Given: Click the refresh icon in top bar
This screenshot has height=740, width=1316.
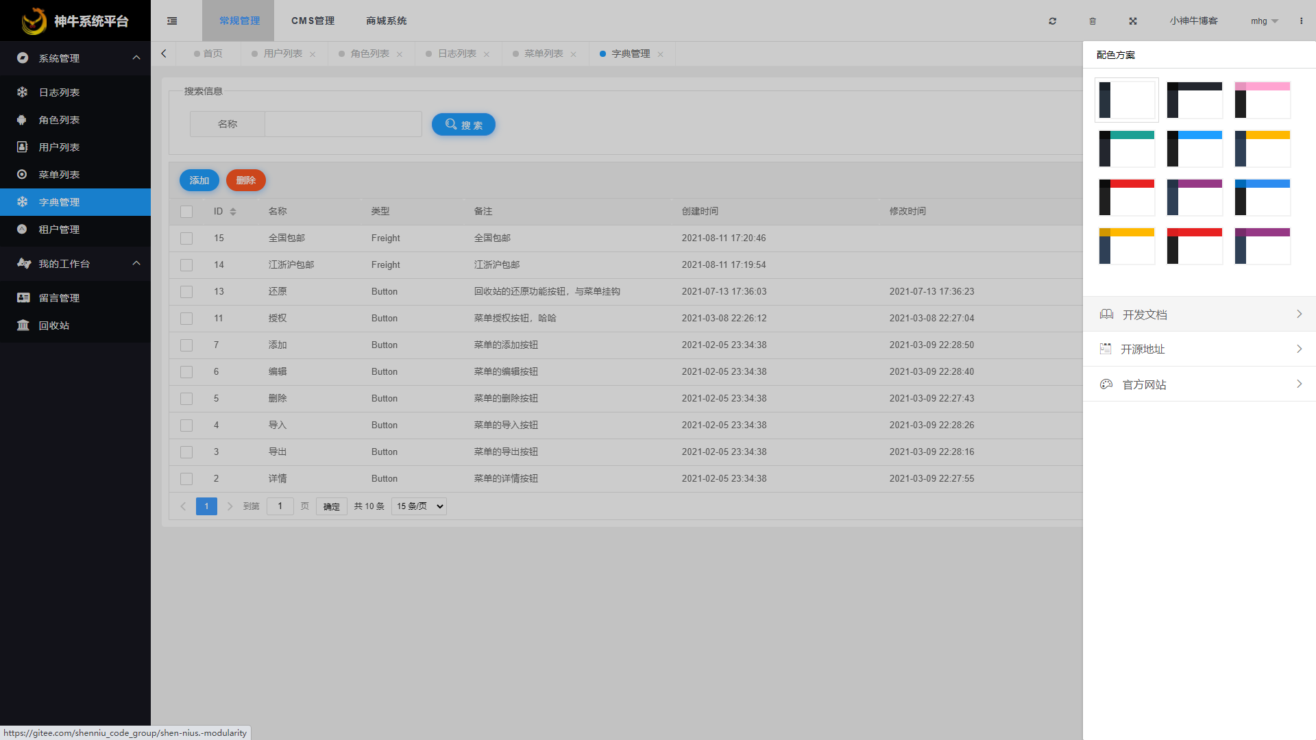Looking at the screenshot, I should coord(1052,21).
